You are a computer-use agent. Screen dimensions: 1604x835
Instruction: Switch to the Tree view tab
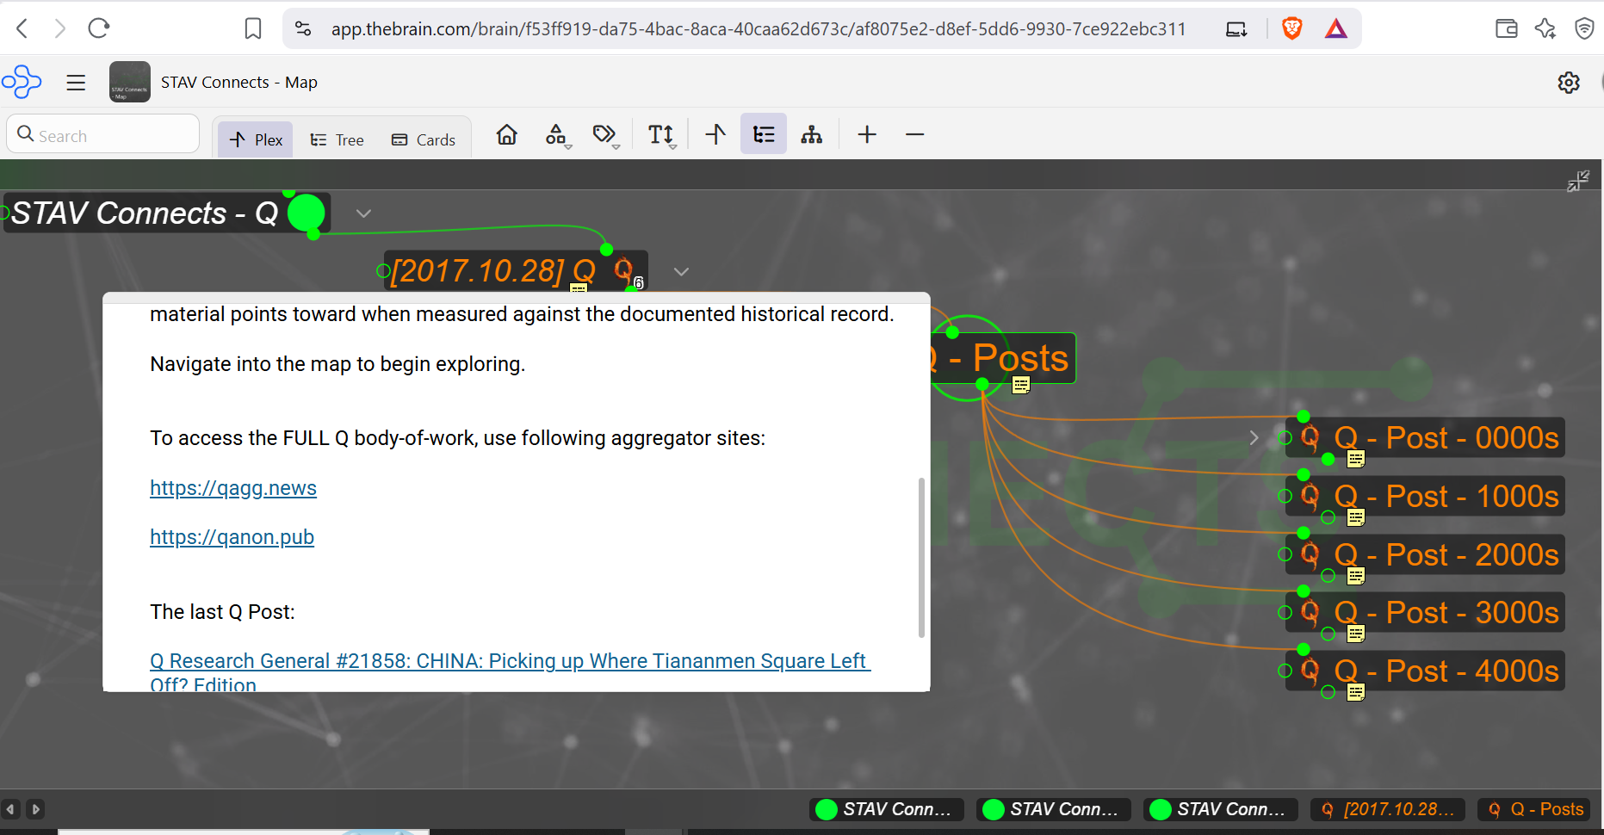338,139
